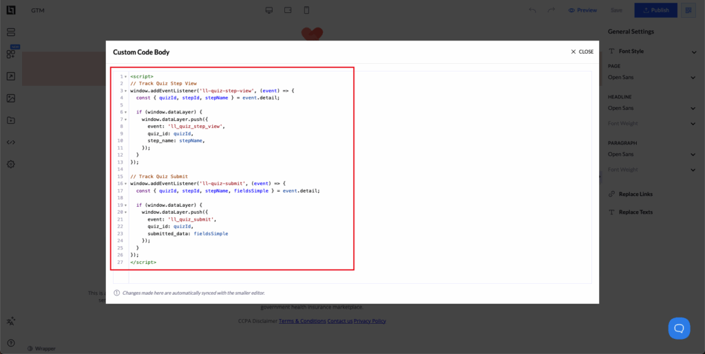Open the live chat support bubble

point(679,328)
